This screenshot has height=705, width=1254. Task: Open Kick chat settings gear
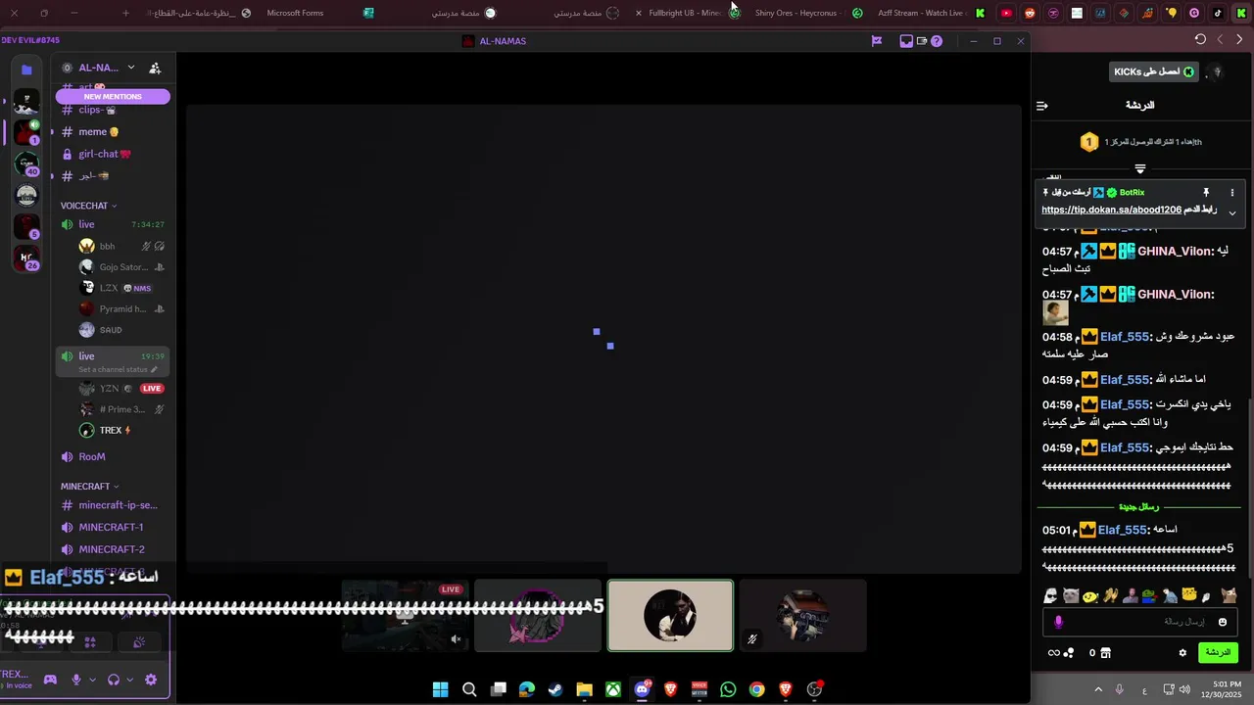click(x=1182, y=653)
